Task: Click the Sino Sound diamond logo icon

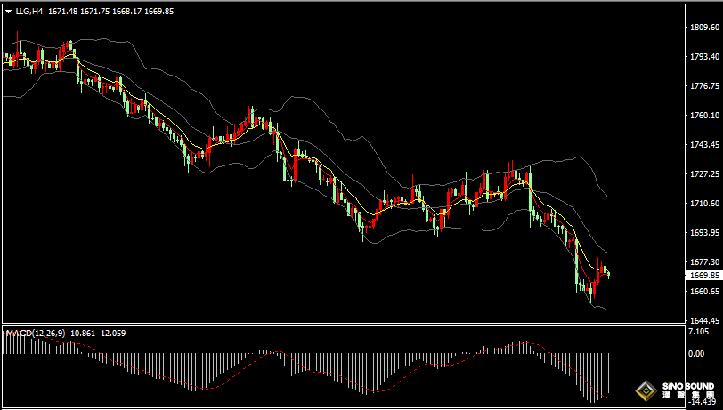Action: click(x=646, y=391)
